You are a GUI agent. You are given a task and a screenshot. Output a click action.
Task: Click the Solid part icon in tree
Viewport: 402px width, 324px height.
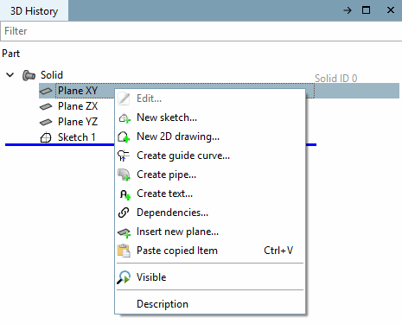pos(29,75)
